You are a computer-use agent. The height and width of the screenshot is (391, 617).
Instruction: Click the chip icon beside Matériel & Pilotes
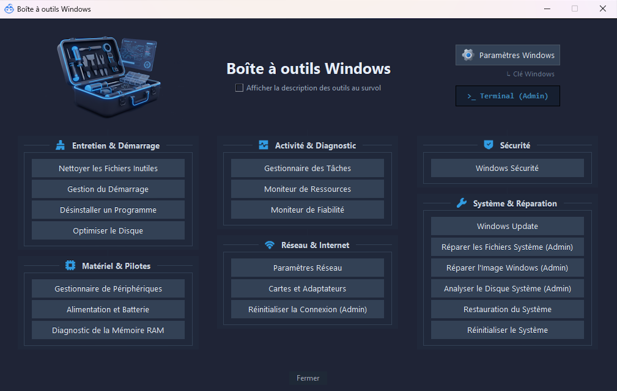(x=70, y=266)
